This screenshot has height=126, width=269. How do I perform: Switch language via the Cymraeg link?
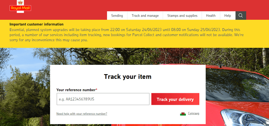coord(193,113)
